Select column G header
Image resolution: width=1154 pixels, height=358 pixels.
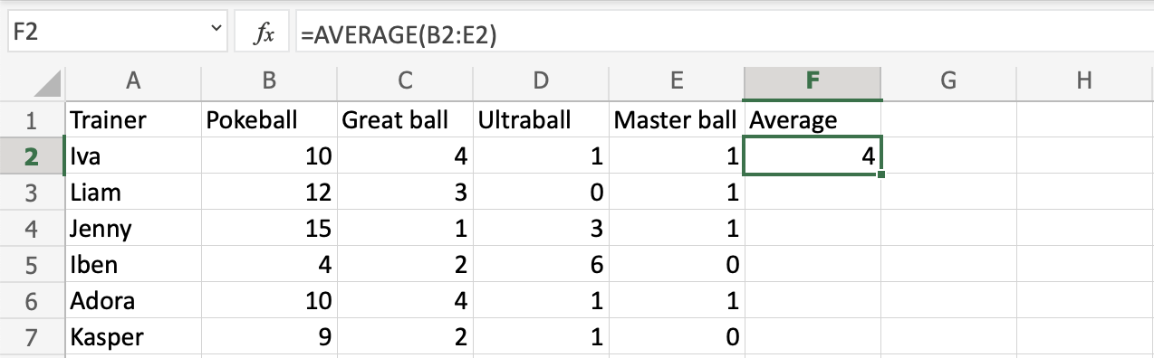pos(948,80)
